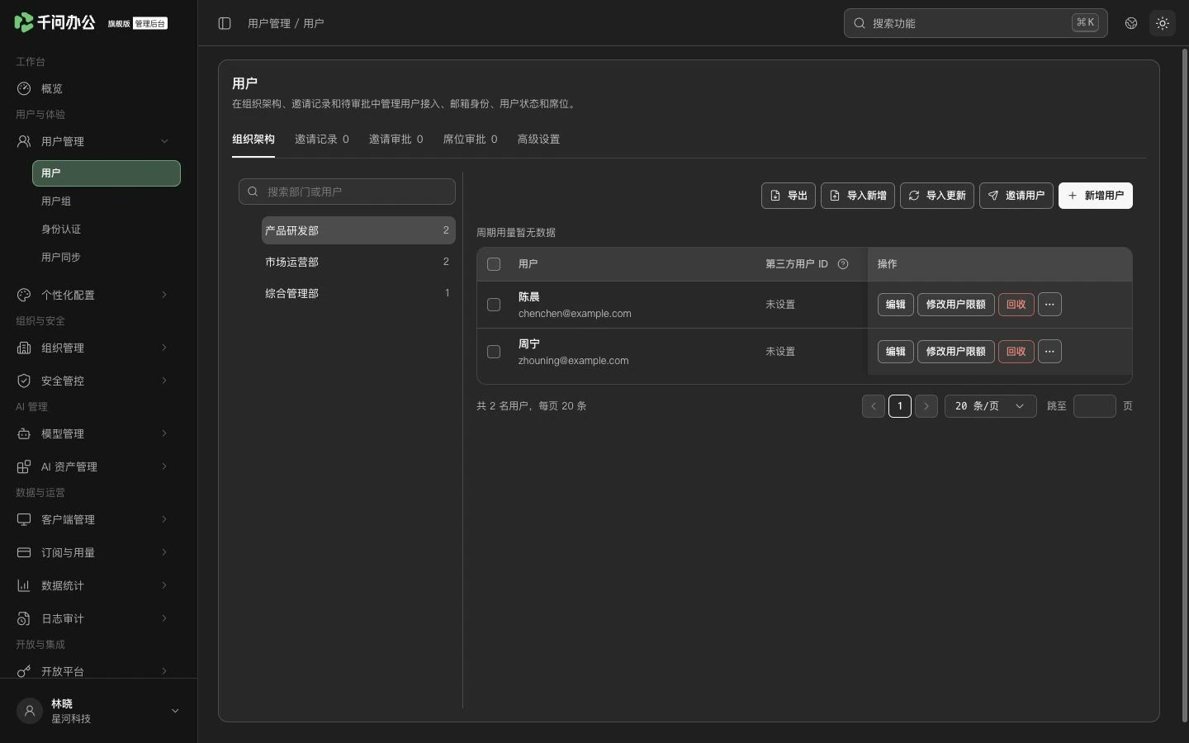1189x743 pixels.
Task: Click the 搜索功能 search field
Action: (x=976, y=23)
